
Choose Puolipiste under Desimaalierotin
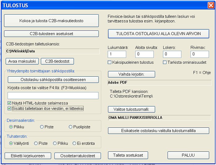tap(71, 127)
